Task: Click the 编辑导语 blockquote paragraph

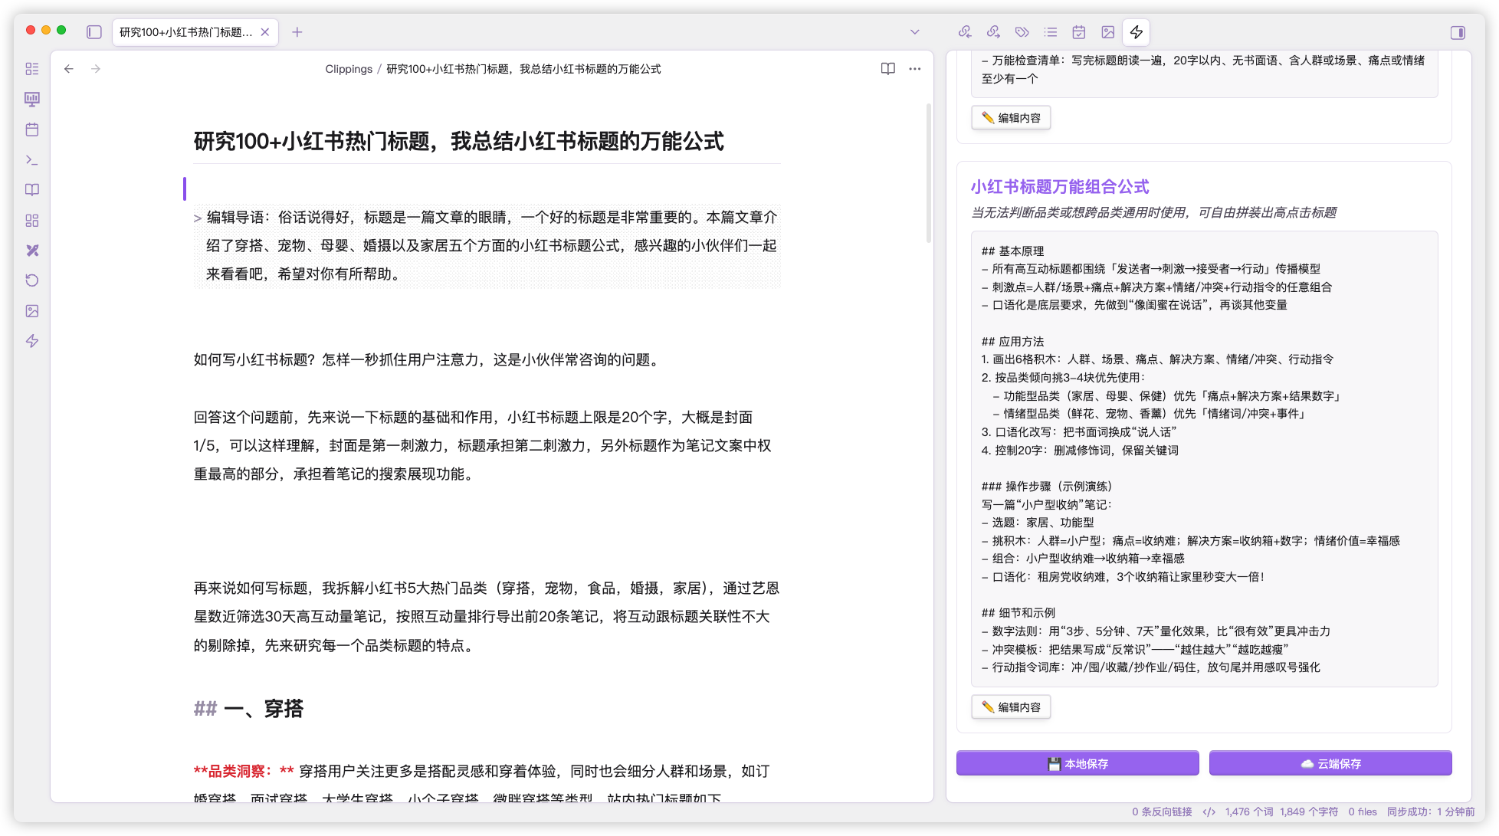Action: point(487,246)
